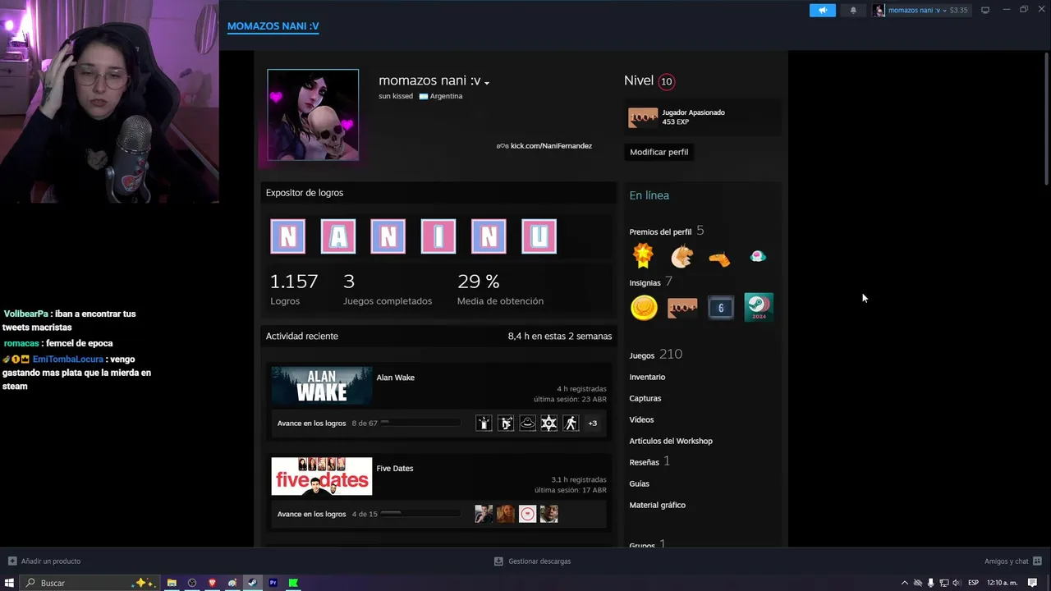Open 100+ badge under Insignias

click(x=682, y=308)
